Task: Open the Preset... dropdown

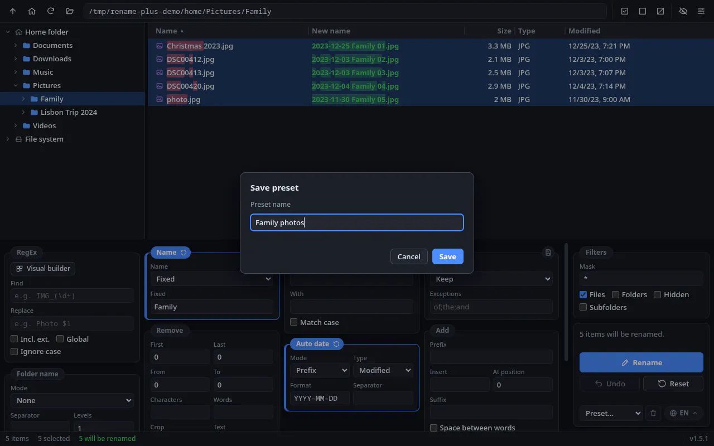Action: coord(611,413)
